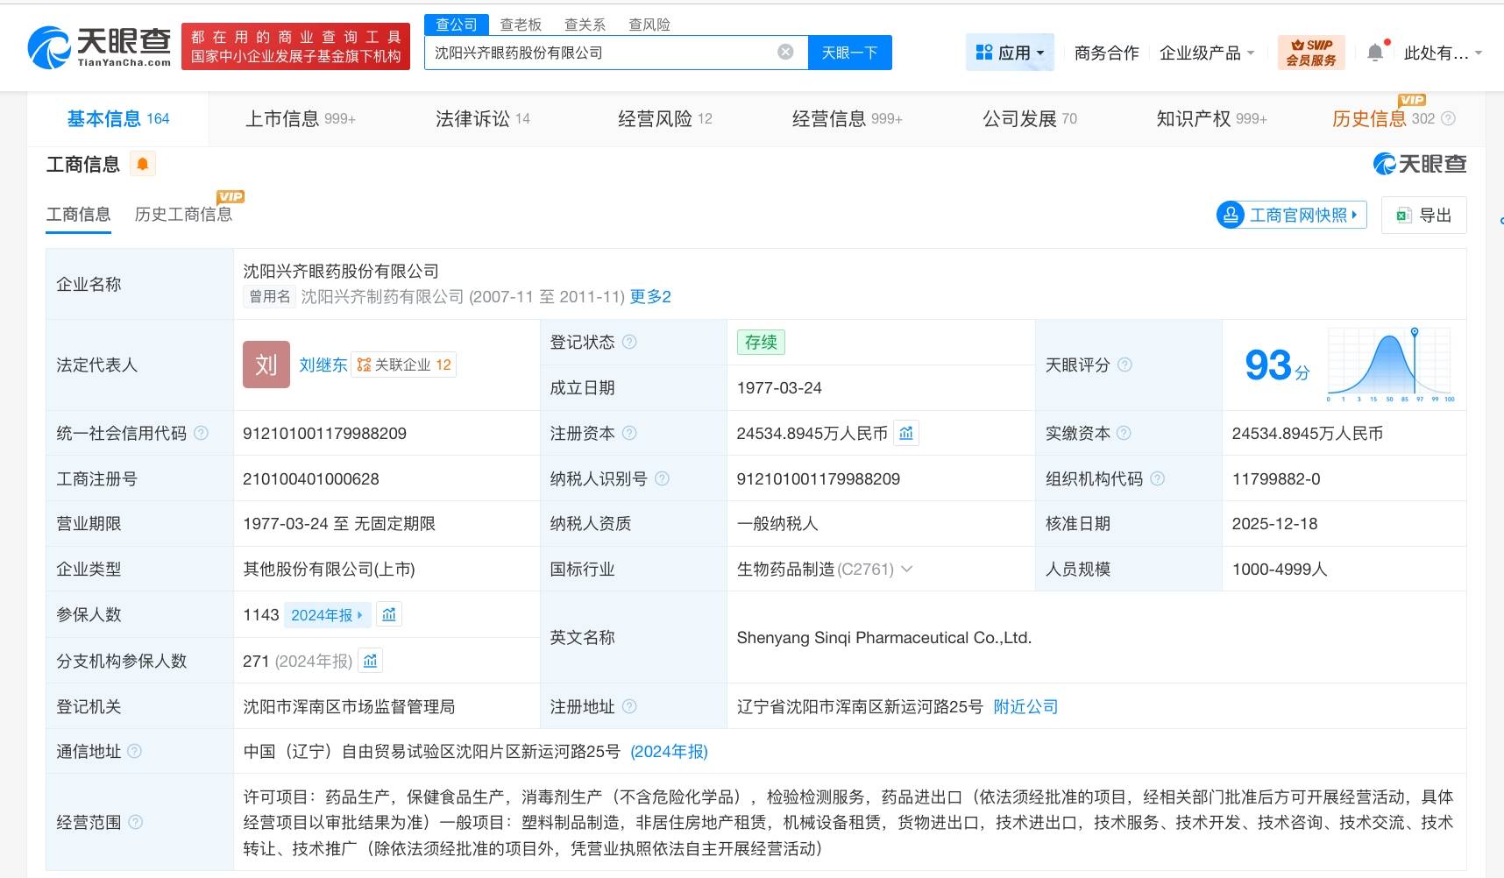
Task: Open chart icon beside 参保人数 2024年报
Action: (x=389, y=615)
